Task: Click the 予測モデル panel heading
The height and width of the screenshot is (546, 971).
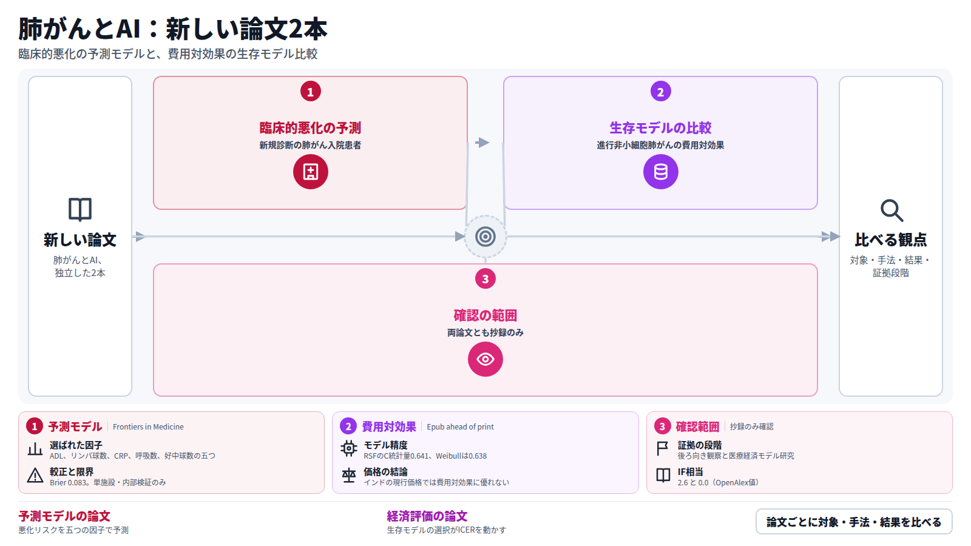Action: (x=75, y=426)
